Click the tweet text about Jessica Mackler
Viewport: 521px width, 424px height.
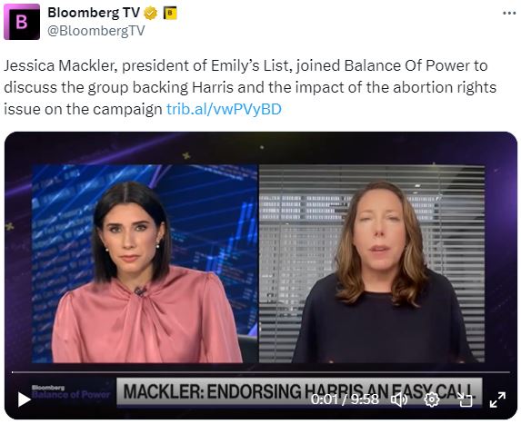point(250,87)
